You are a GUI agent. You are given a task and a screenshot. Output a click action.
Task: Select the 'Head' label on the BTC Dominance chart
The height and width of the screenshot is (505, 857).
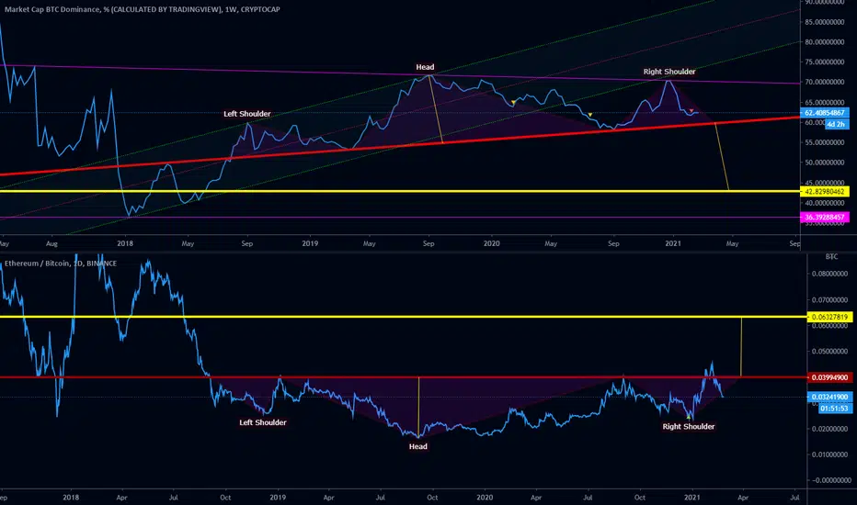[425, 67]
